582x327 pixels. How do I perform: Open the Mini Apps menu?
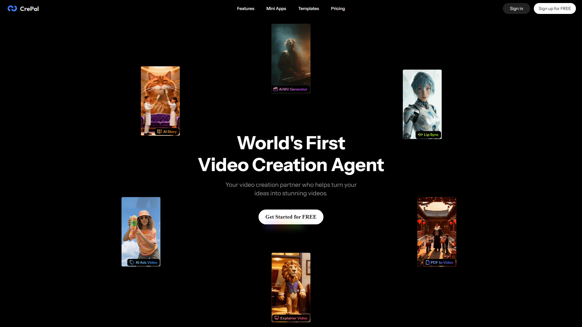tap(276, 8)
